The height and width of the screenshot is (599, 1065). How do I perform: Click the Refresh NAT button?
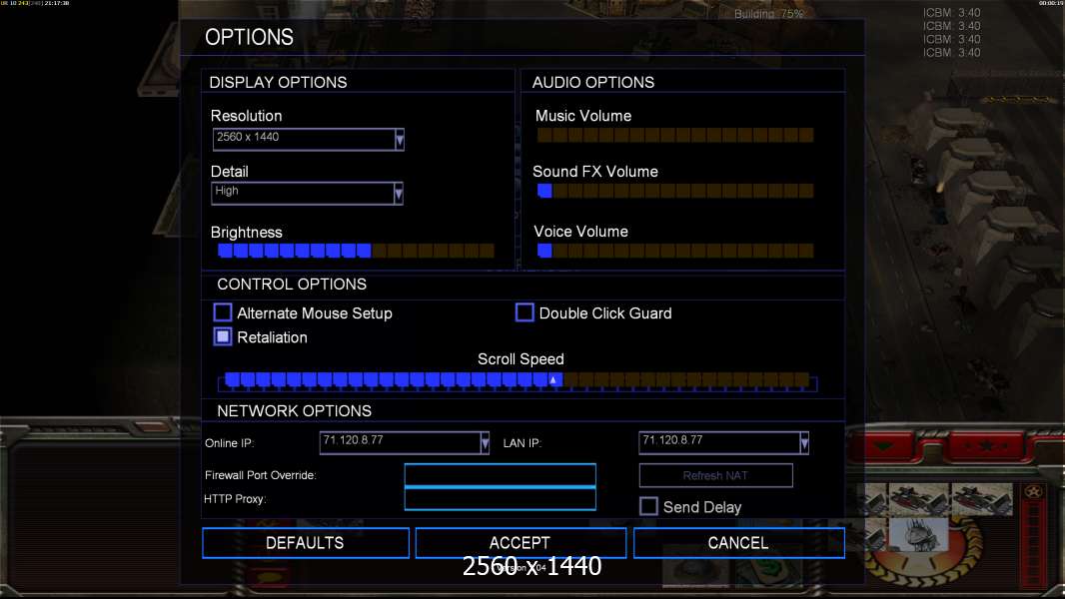click(716, 475)
